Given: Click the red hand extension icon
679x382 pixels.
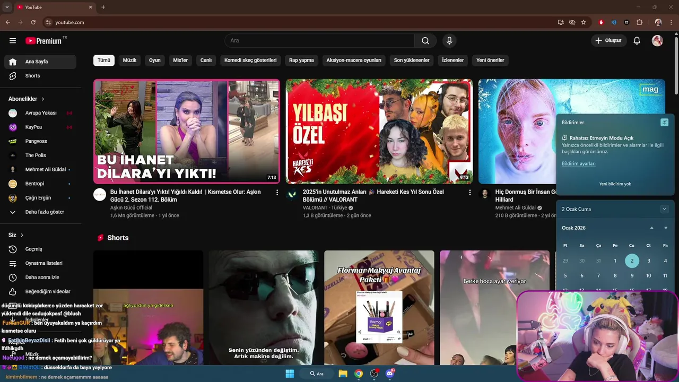Looking at the screenshot, I should (601, 22).
